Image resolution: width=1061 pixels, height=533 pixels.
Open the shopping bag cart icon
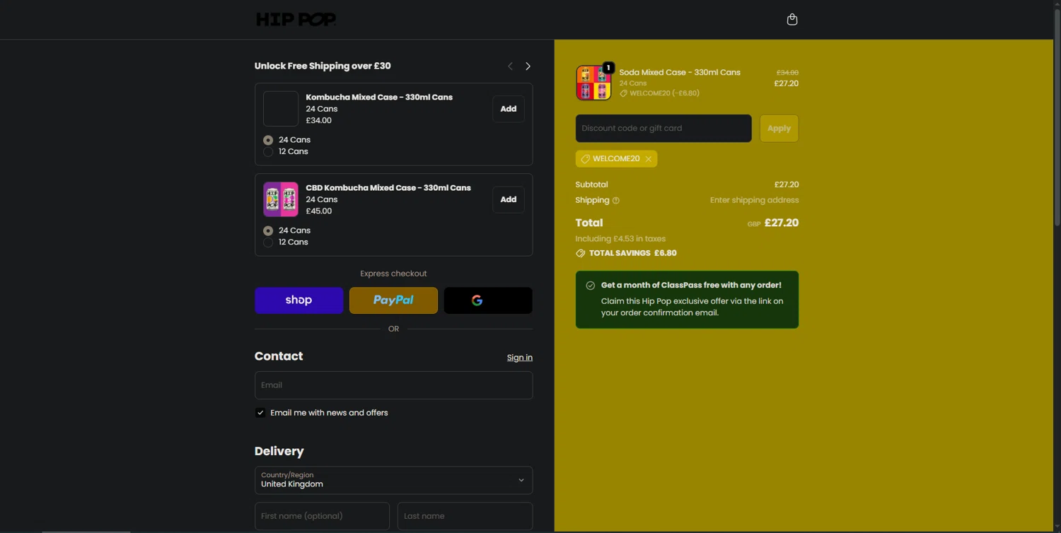coord(792,19)
